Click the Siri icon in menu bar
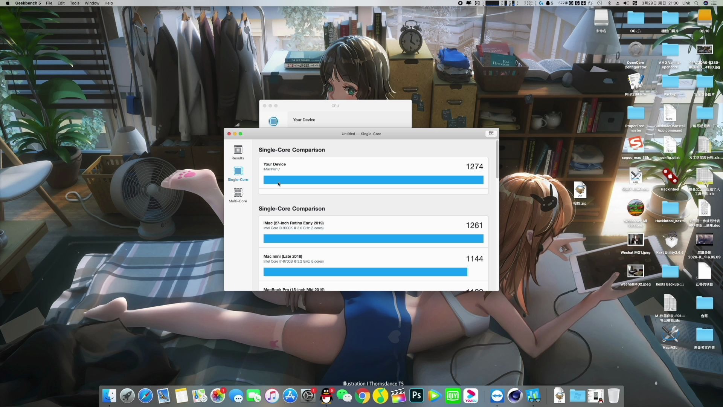Screen dimensions: 723x407 pyautogui.click(x=706, y=3)
